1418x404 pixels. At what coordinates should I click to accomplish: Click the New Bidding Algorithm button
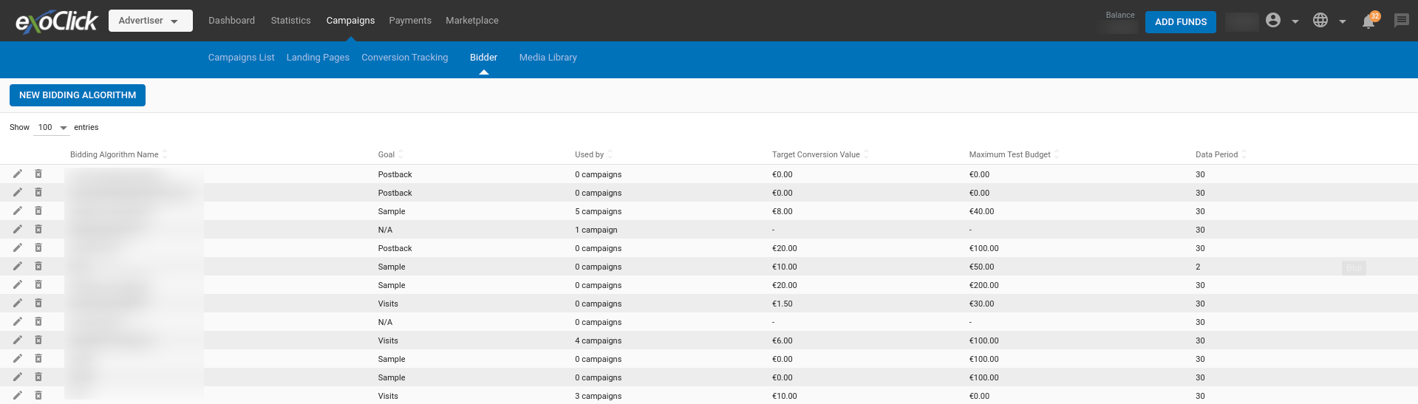click(x=78, y=95)
